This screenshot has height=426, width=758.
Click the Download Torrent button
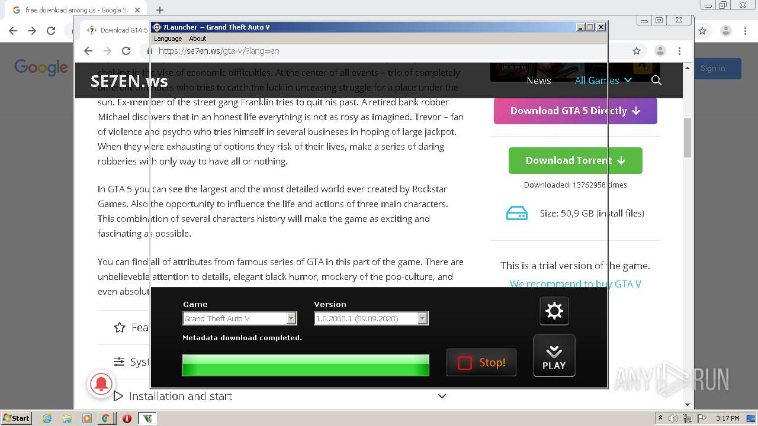click(576, 160)
